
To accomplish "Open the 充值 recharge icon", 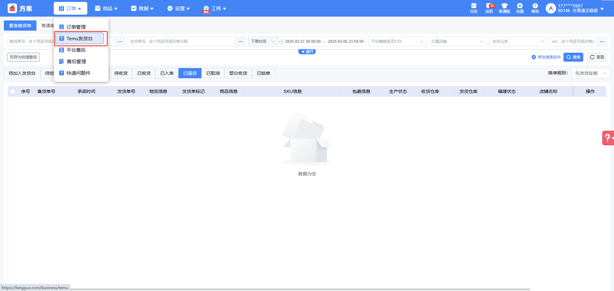I will coord(520,8).
